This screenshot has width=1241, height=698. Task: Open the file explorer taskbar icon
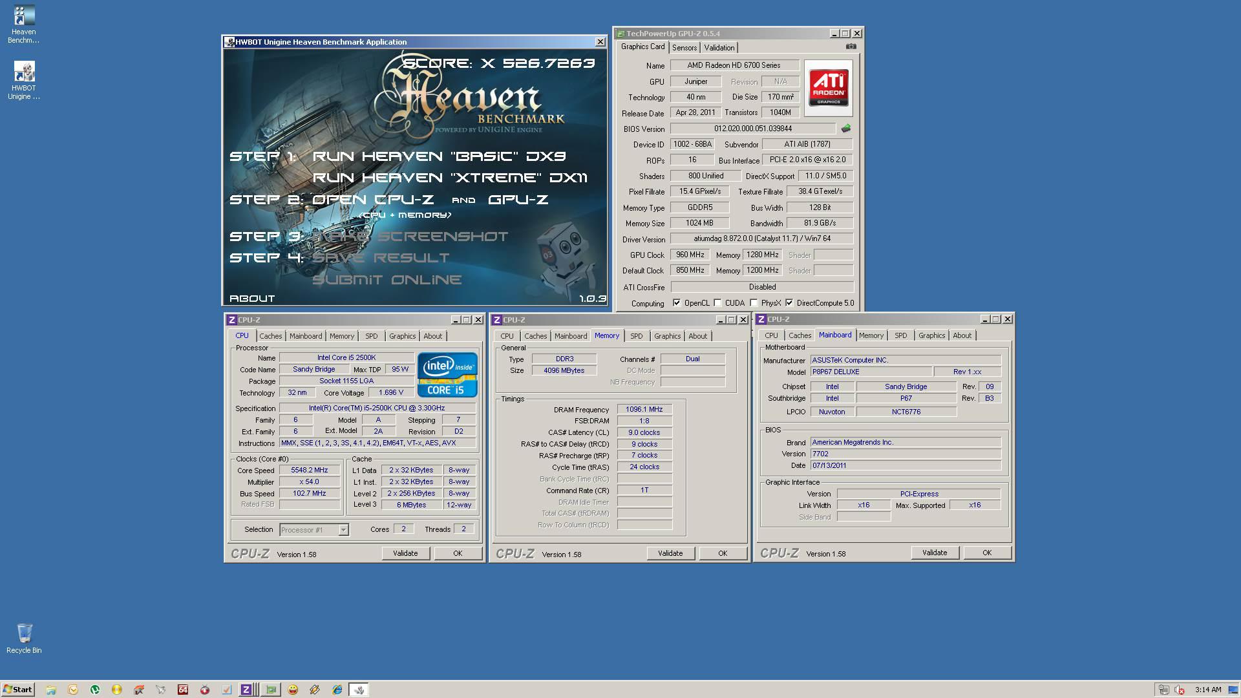51,690
